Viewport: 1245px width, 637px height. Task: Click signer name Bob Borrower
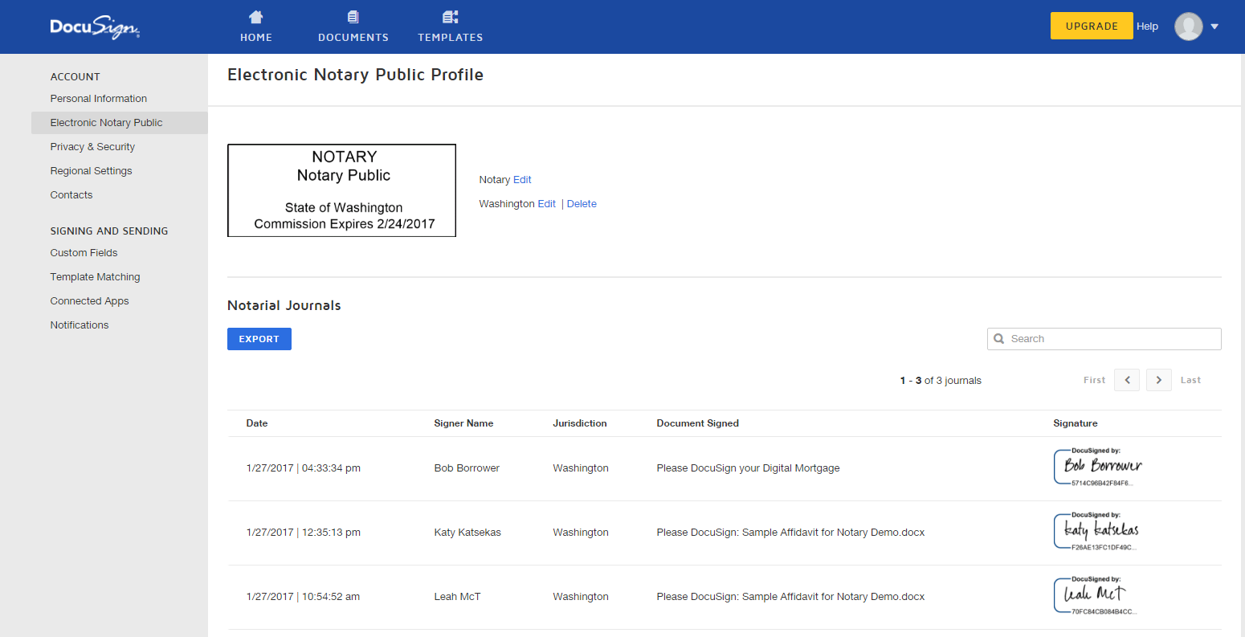pyautogui.click(x=467, y=468)
